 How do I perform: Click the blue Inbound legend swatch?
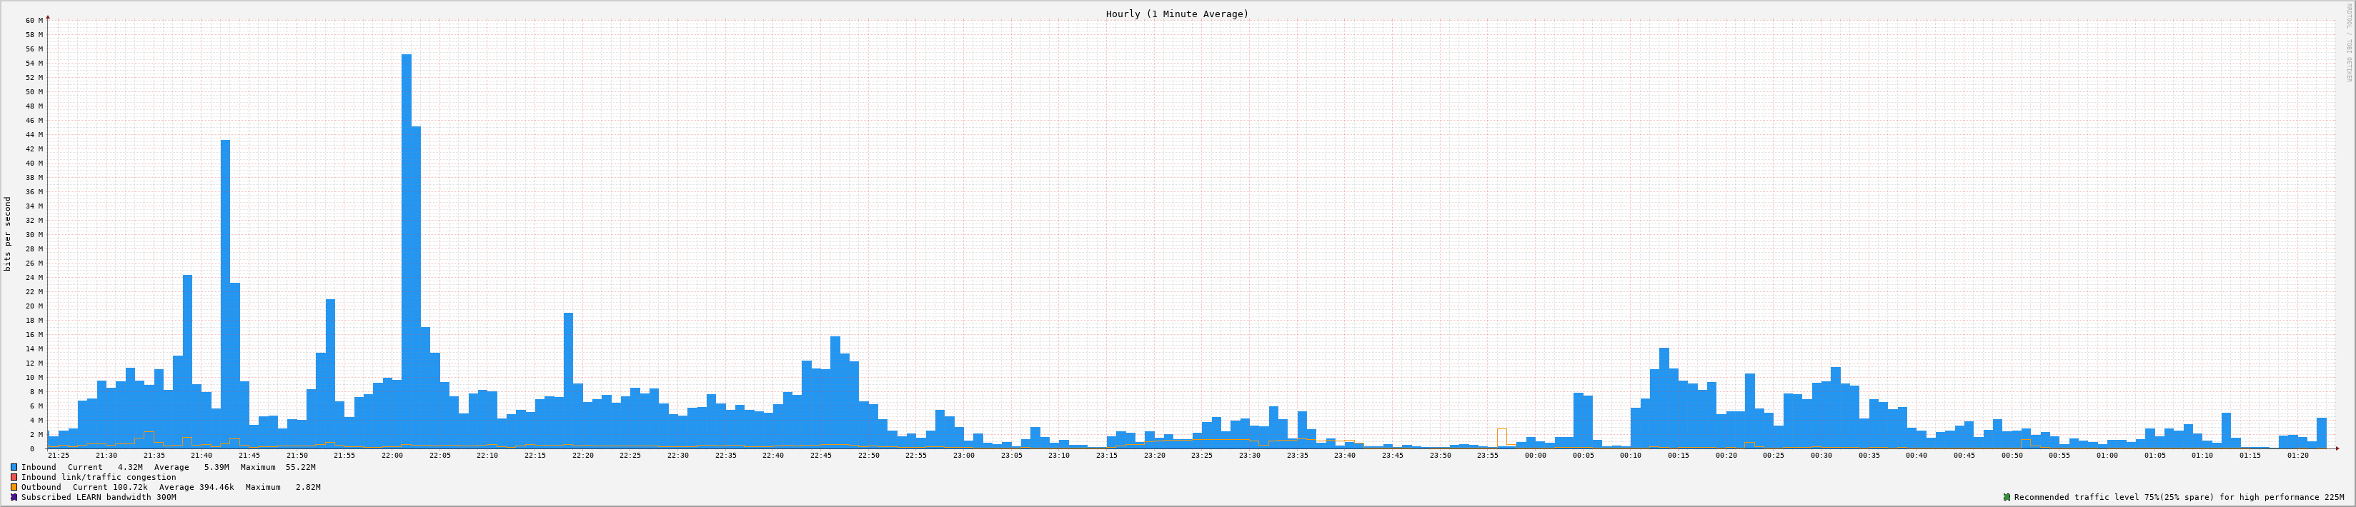tap(14, 467)
